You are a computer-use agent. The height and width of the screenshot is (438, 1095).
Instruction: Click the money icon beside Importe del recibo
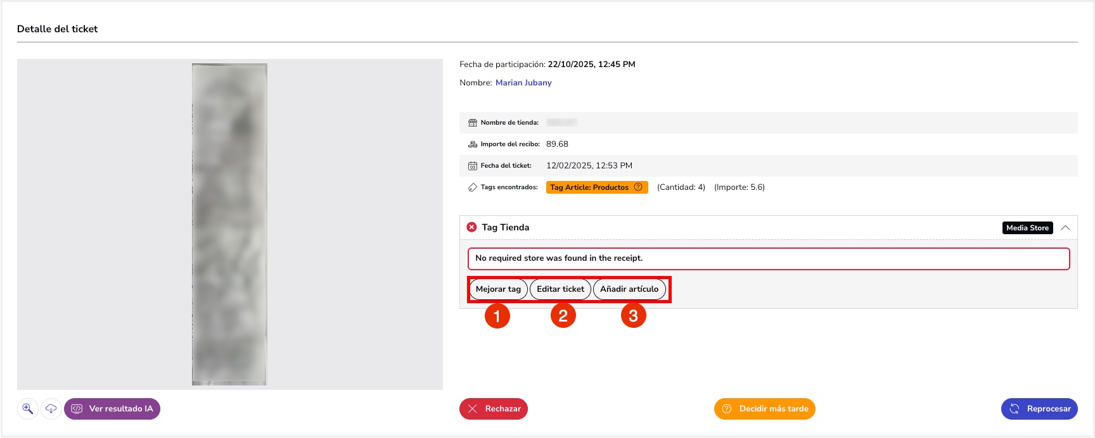coord(472,144)
